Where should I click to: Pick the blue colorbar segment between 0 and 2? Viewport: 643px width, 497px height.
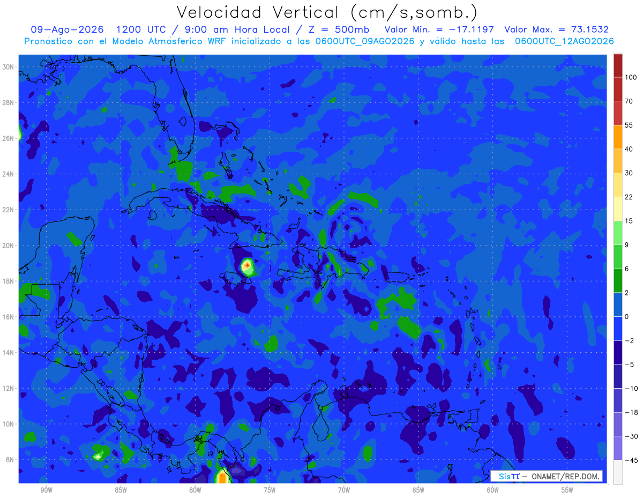point(618,305)
